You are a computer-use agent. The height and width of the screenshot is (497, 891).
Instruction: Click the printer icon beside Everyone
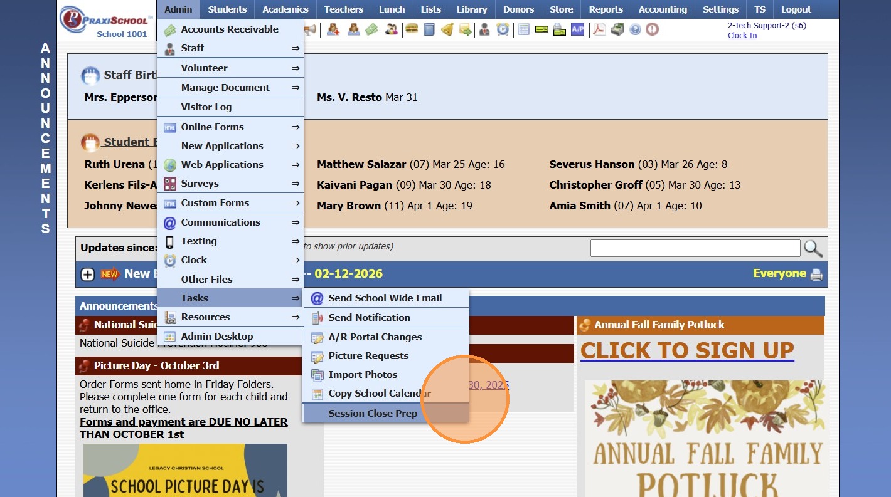point(816,275)
